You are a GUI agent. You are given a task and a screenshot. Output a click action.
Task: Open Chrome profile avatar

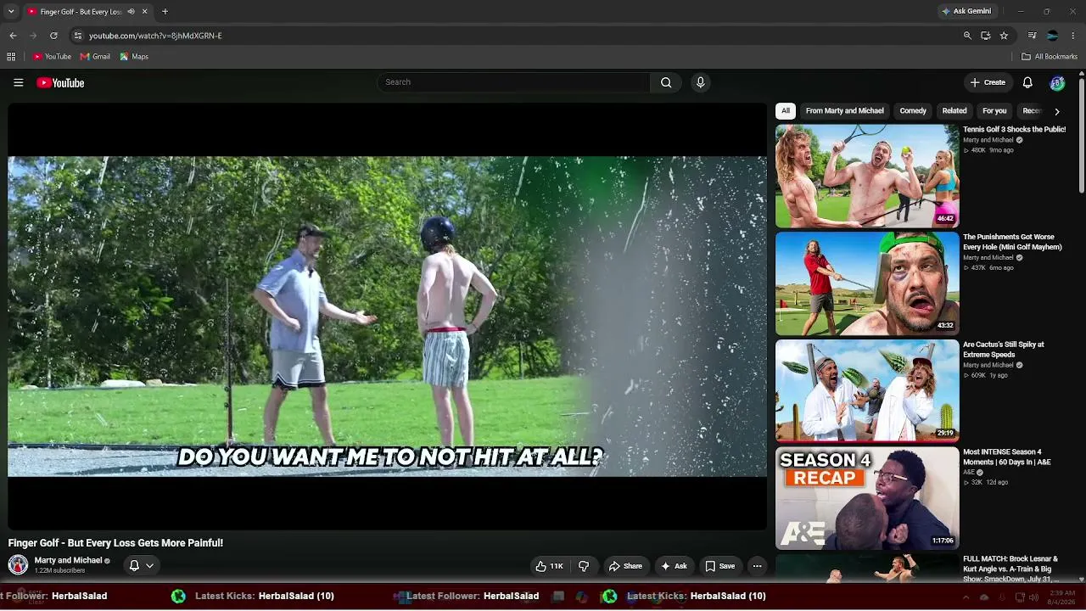(x=1052, y=36)
